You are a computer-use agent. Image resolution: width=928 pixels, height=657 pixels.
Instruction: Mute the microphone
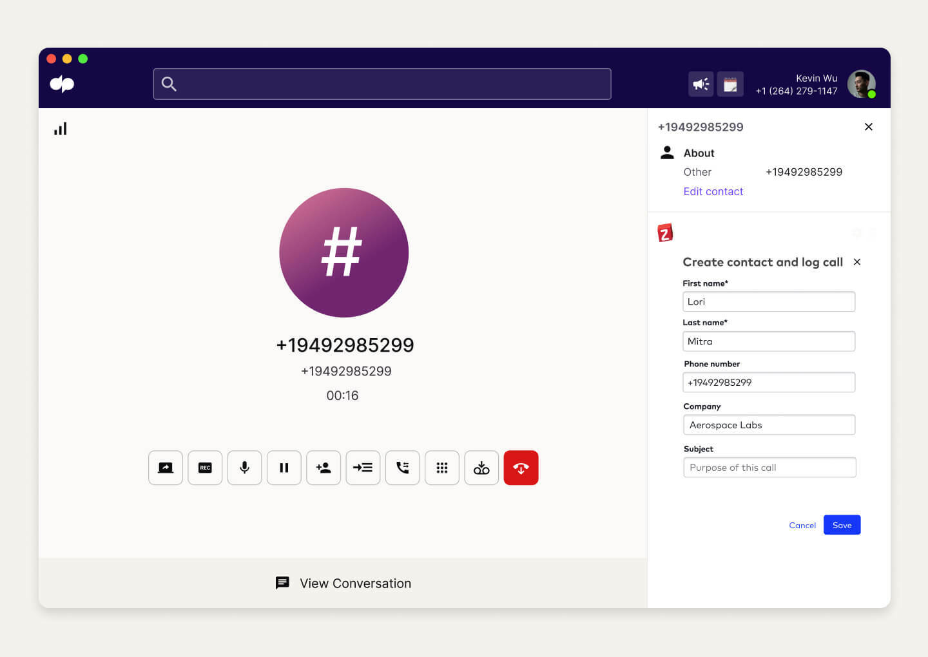point(244,468)
